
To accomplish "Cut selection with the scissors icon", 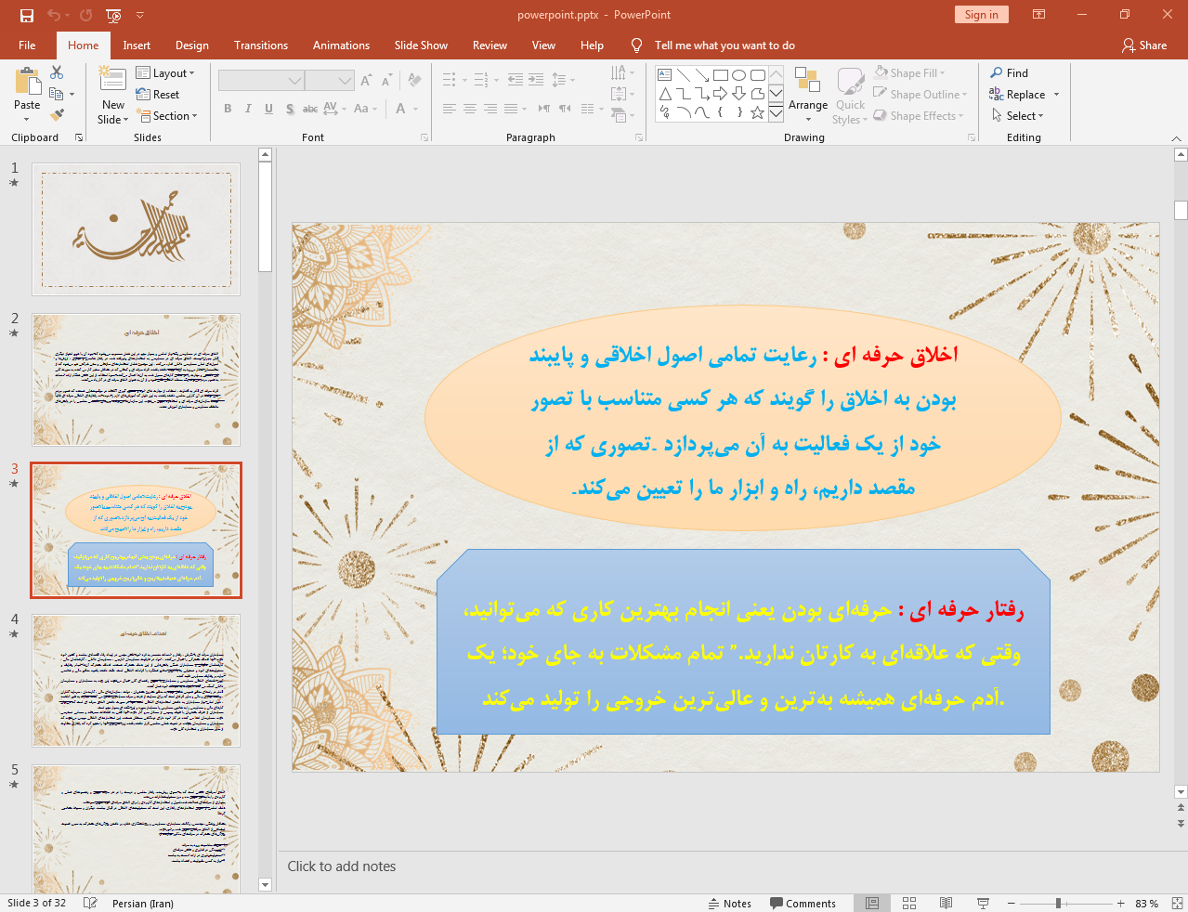I will 57,72.
